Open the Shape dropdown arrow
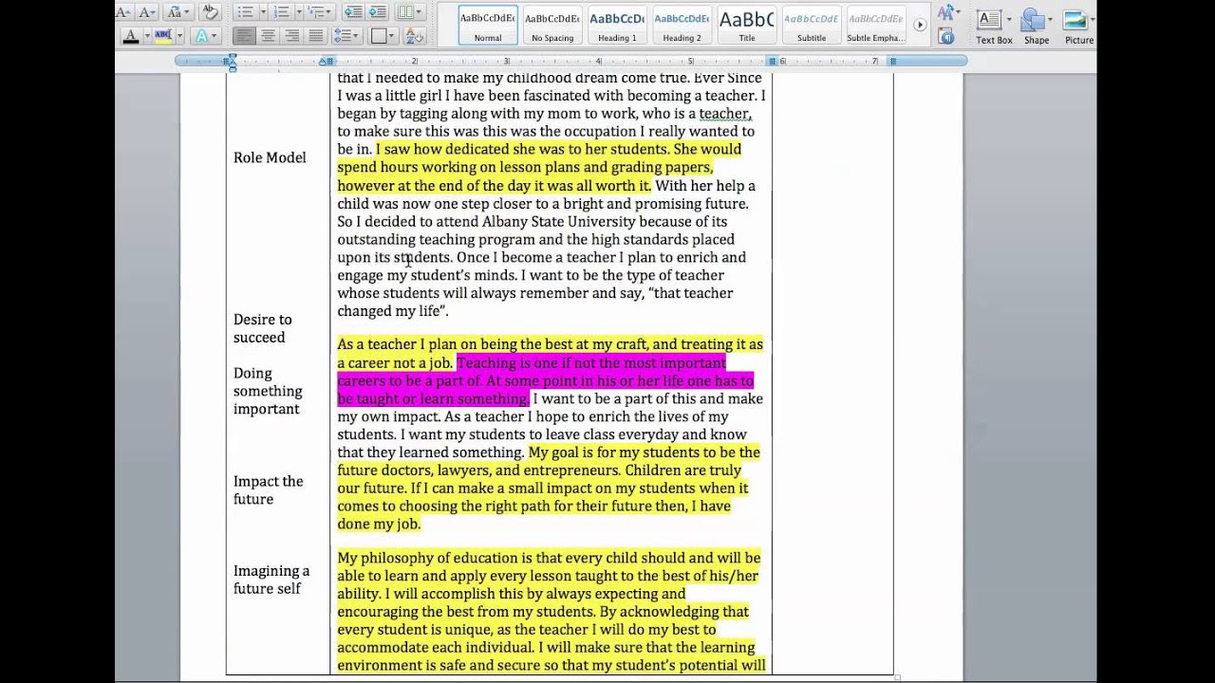This screenshot has height=683, width=1215. (x=1050, y=21)
